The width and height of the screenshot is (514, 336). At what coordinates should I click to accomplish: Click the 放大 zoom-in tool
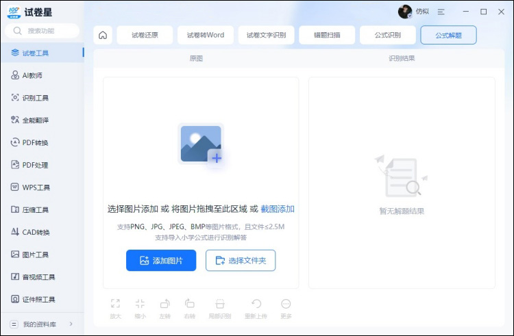pos(115,309)
